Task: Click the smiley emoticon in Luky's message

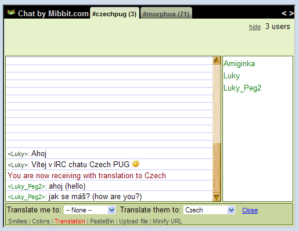Action: [x=135, y=164]
